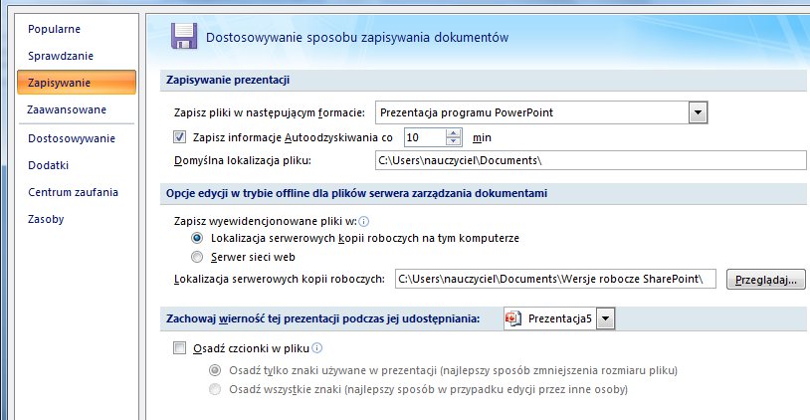Screen dimensions: 810x420
Task: Click the AutoRecover minutes field showing 10
Action: [425, 137]
